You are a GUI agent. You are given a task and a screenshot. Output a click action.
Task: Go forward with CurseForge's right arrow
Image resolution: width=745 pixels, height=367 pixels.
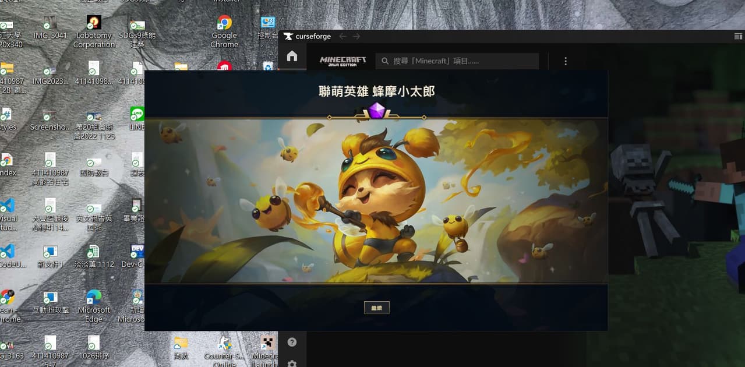click(356, 36)
